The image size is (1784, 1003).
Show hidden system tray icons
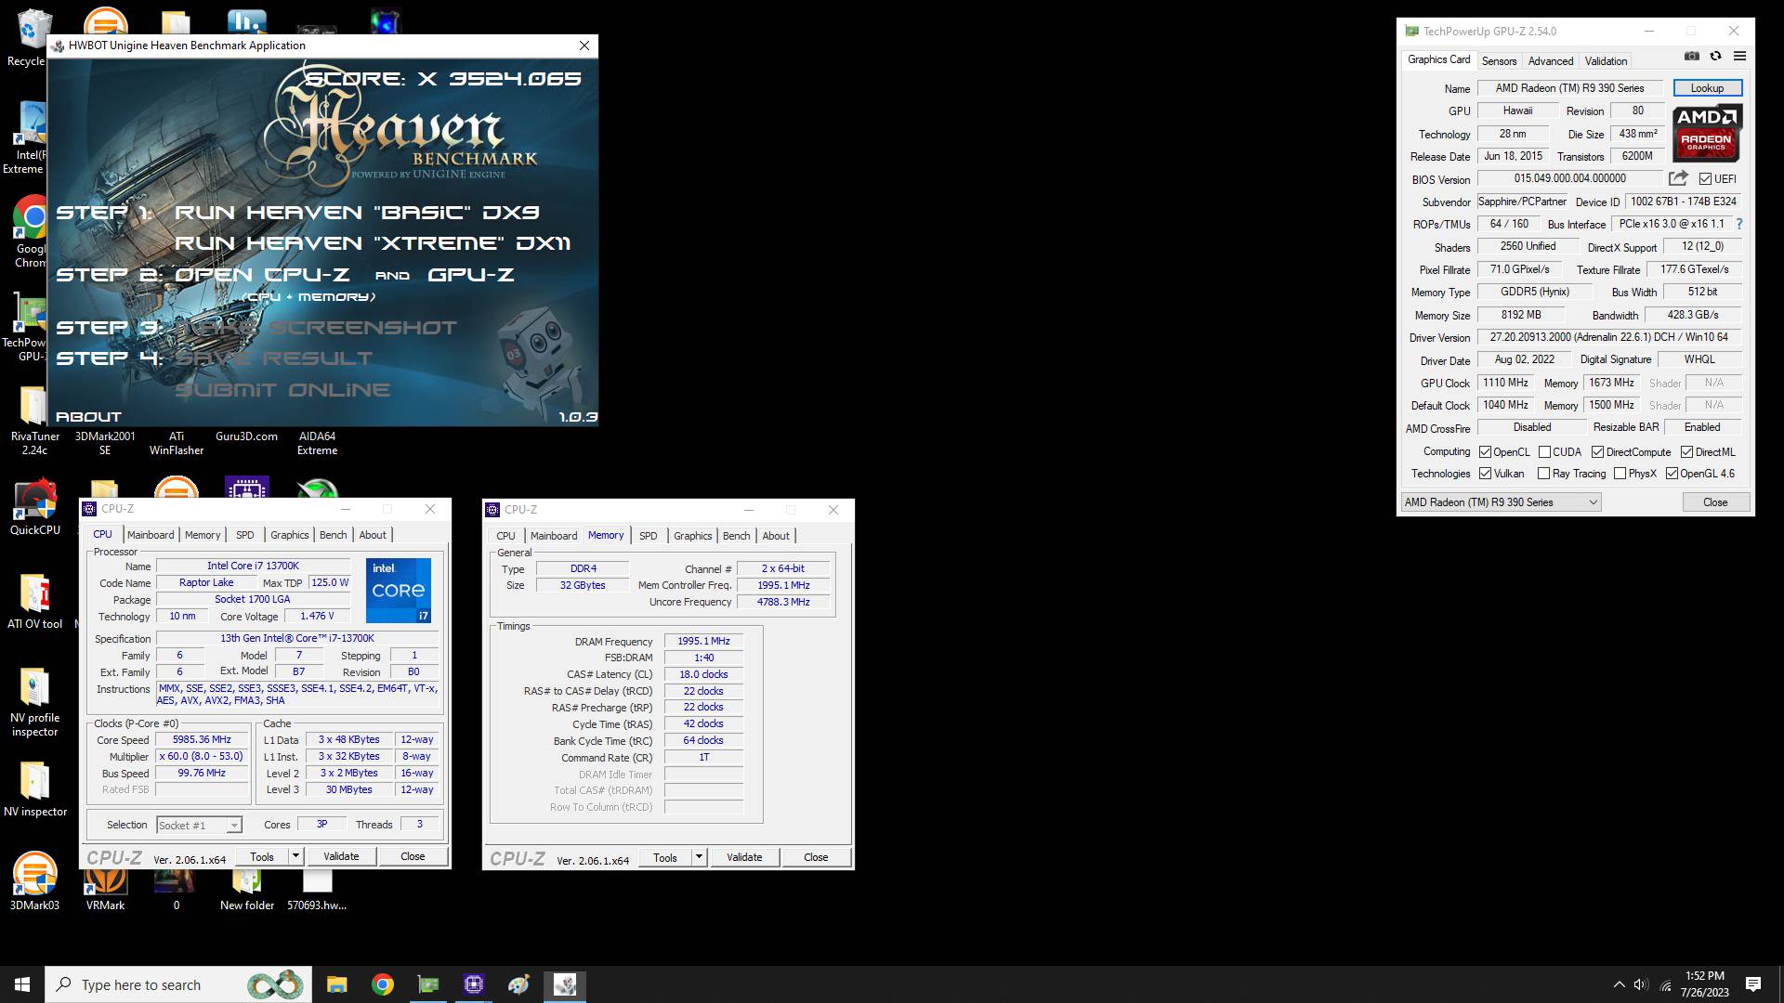coord(1619,984)
